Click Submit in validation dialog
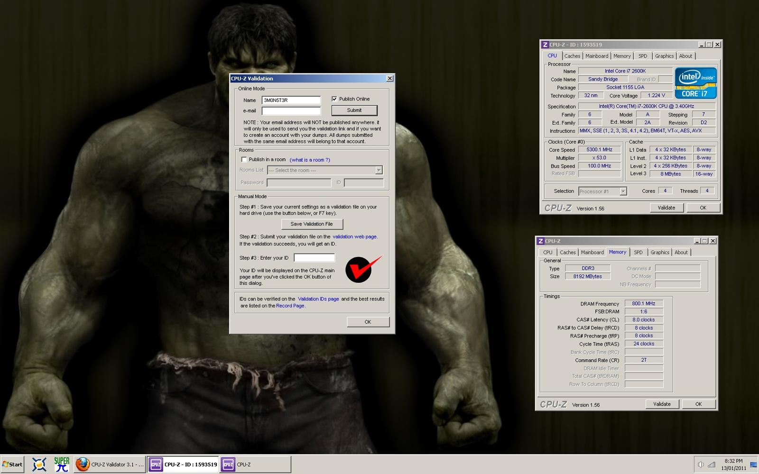The height and width of the screenshot is (474, 759). click(354, 110)
